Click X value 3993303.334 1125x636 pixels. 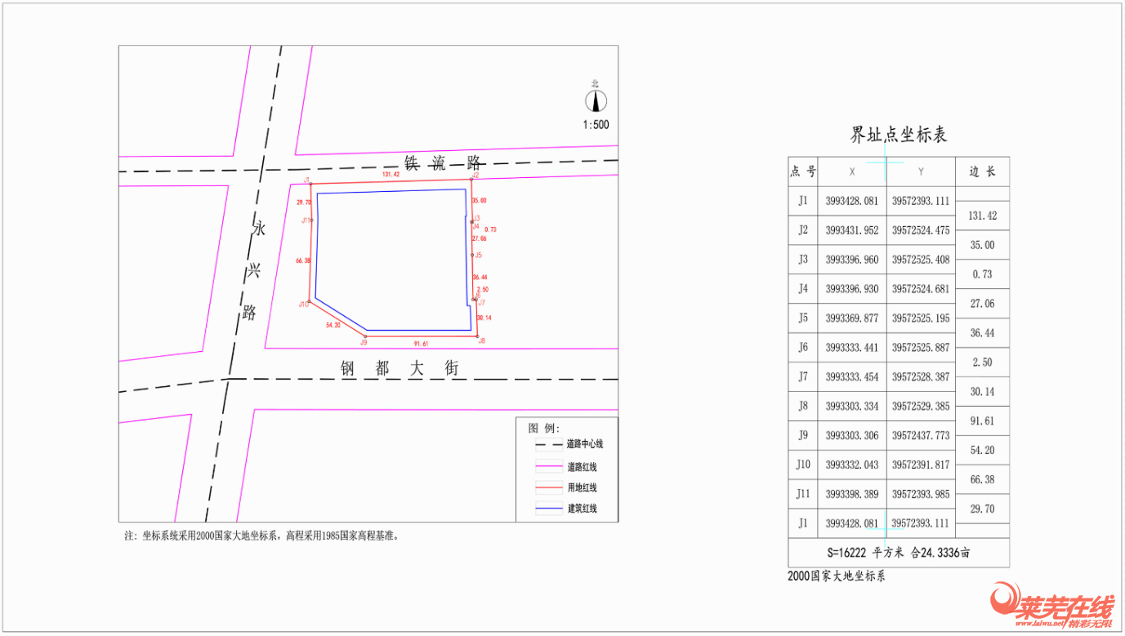point(852,407)
